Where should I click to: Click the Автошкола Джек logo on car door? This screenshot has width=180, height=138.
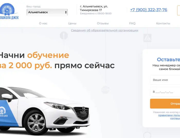pyautogui.click(x=3, y=112)
